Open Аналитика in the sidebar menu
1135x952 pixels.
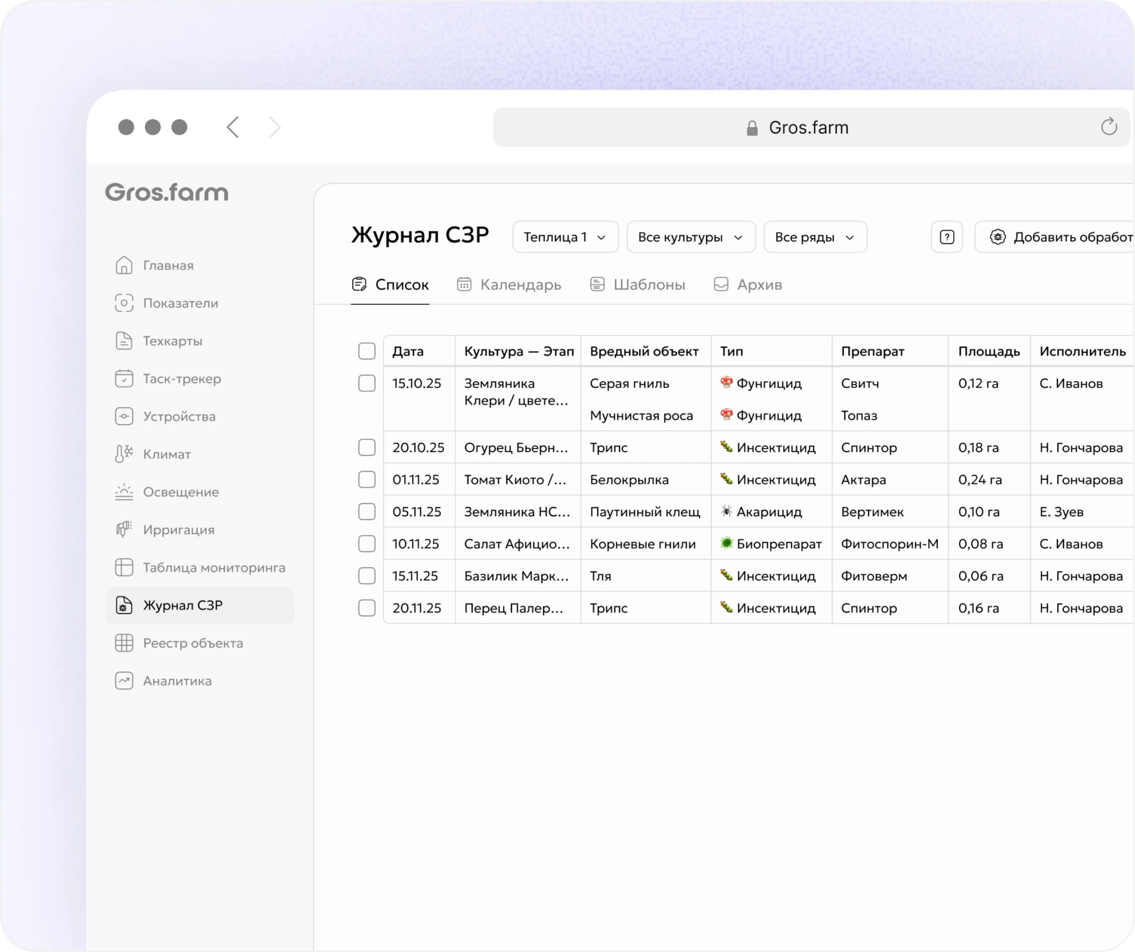coord(199,681)
